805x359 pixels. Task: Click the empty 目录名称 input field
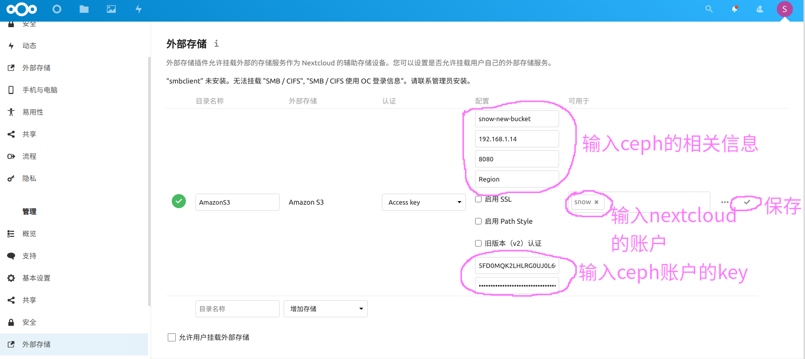click(x=237, y=309)
